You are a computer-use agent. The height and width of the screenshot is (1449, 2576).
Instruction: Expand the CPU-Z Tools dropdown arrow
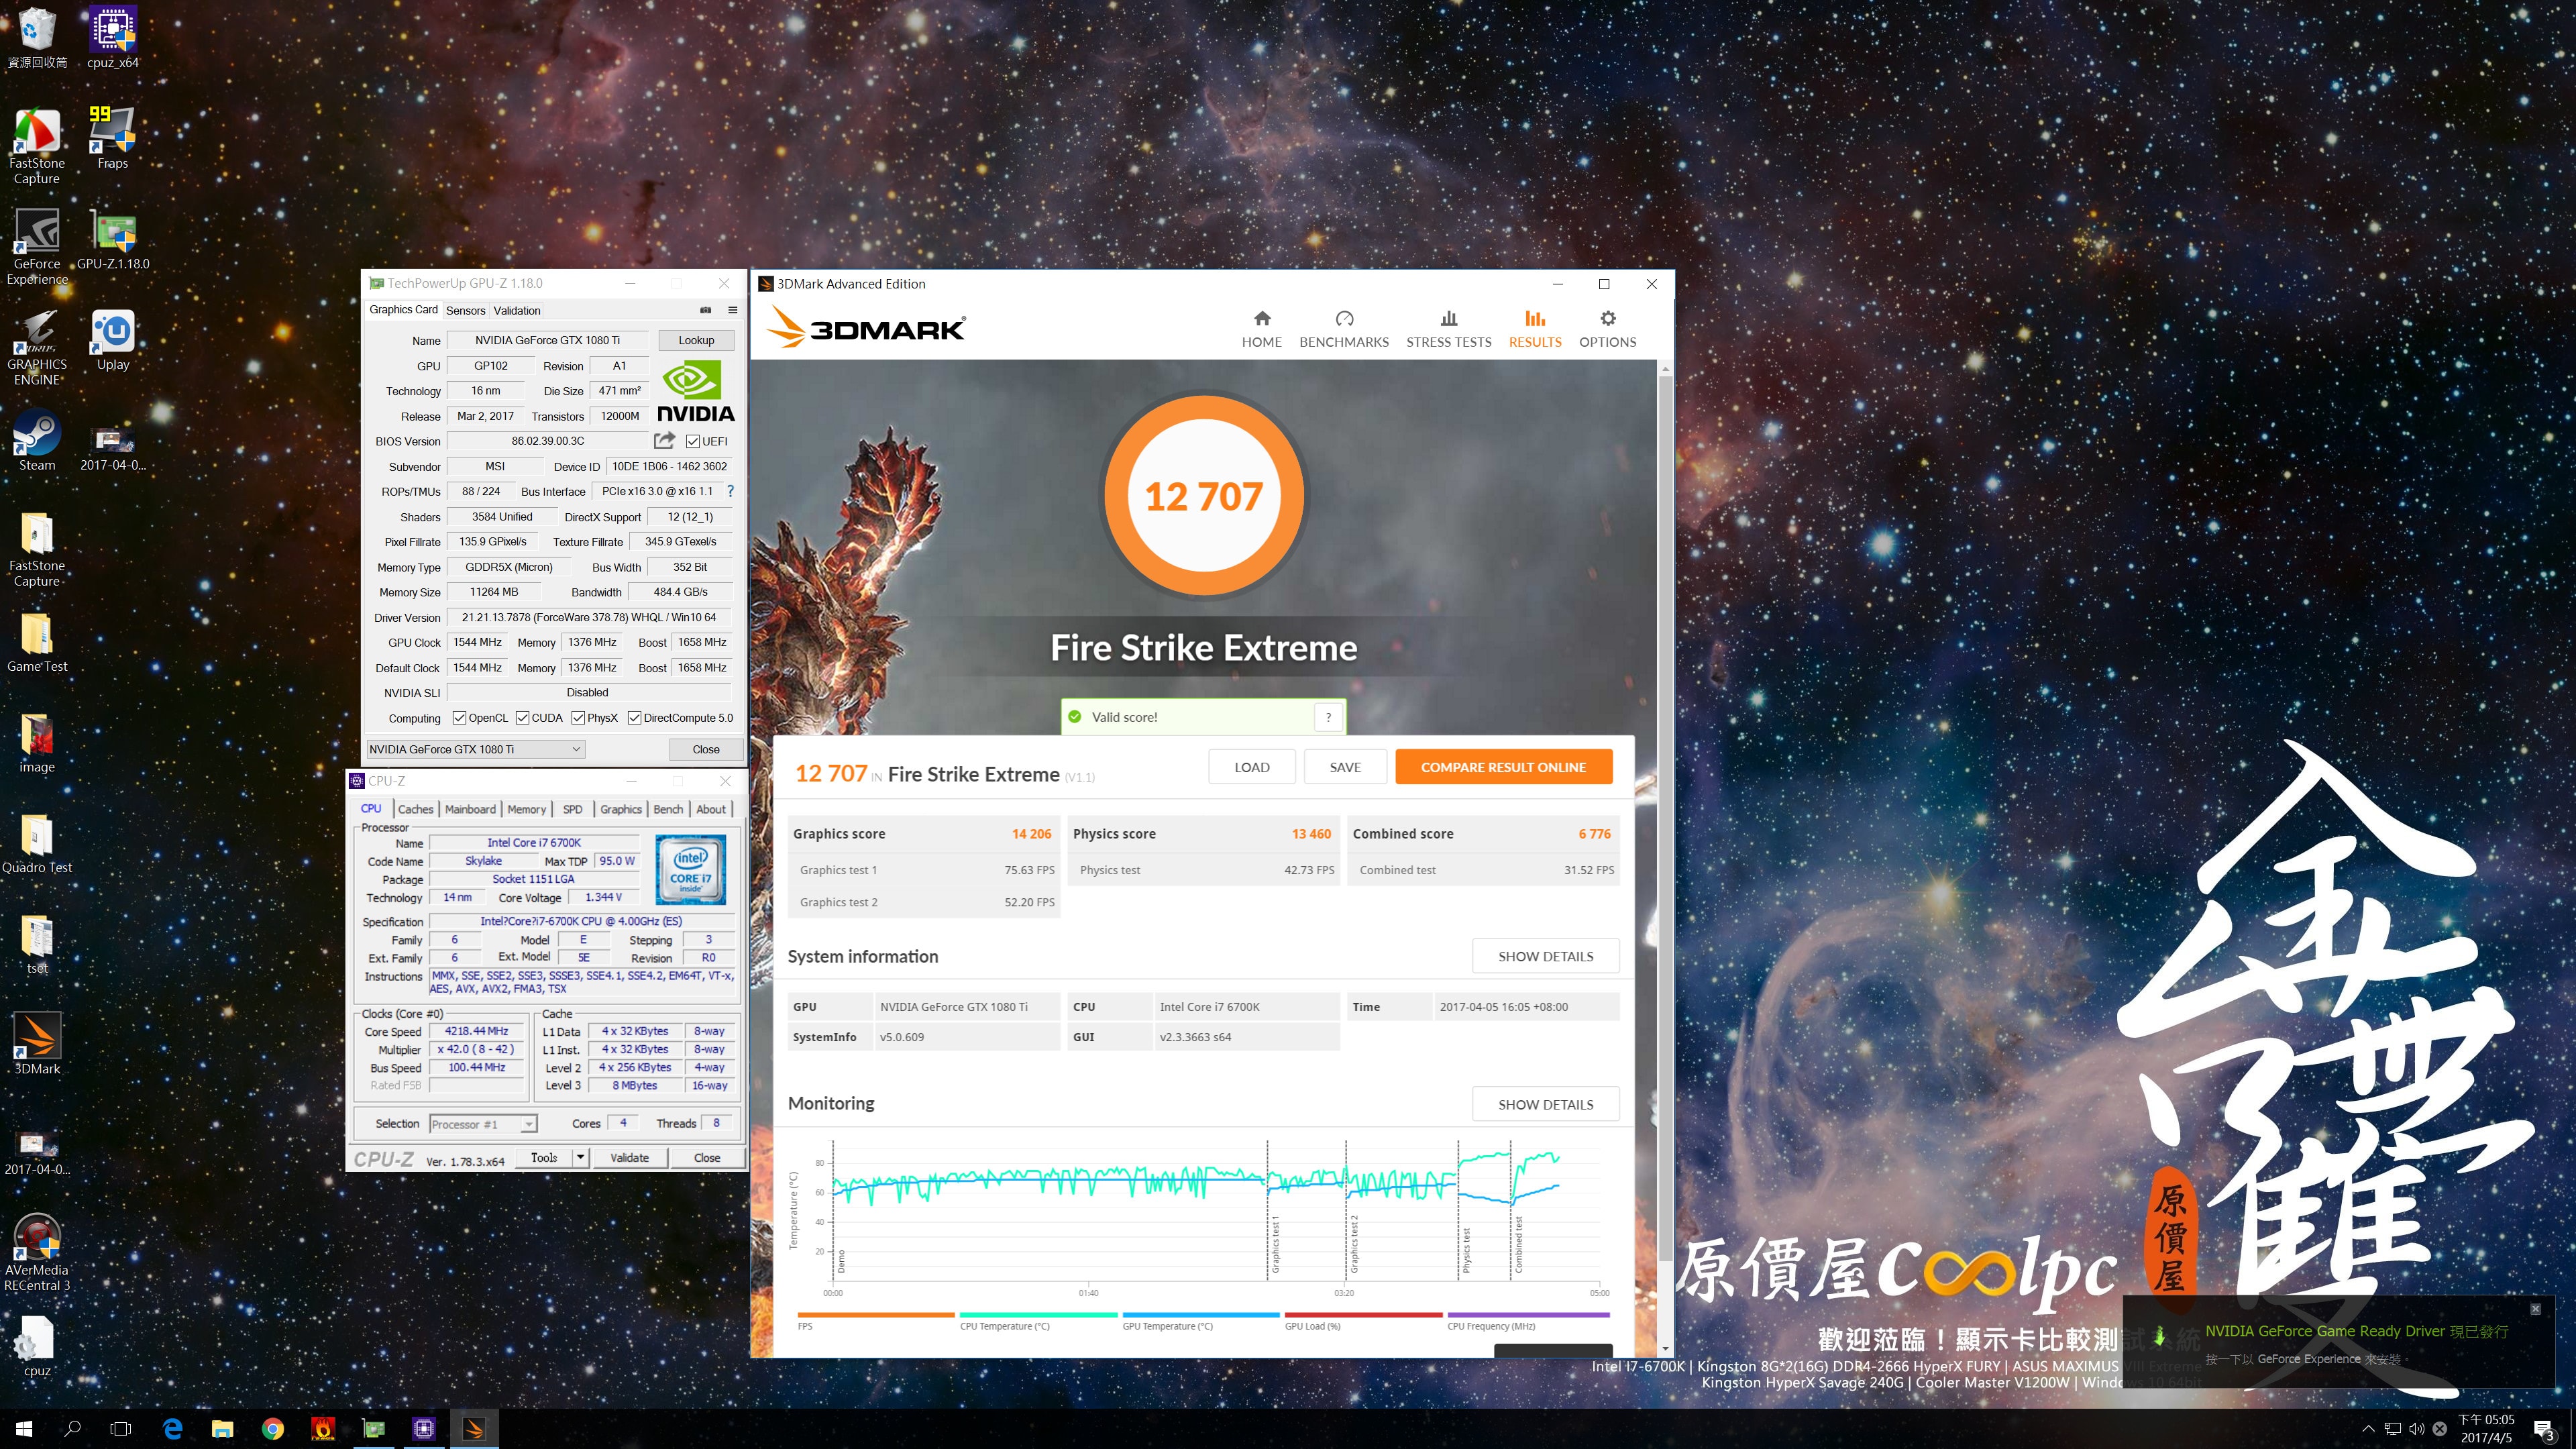pos(580,1157)
